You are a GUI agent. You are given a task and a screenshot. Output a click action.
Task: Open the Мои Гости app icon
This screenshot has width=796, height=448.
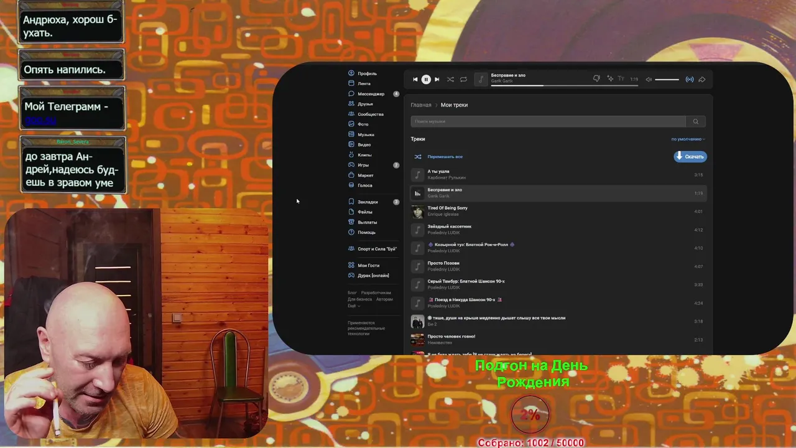[351, 265]
